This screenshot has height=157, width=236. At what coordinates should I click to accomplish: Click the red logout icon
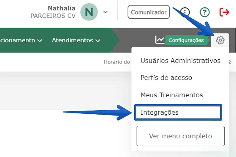click(x=224, y=12)
